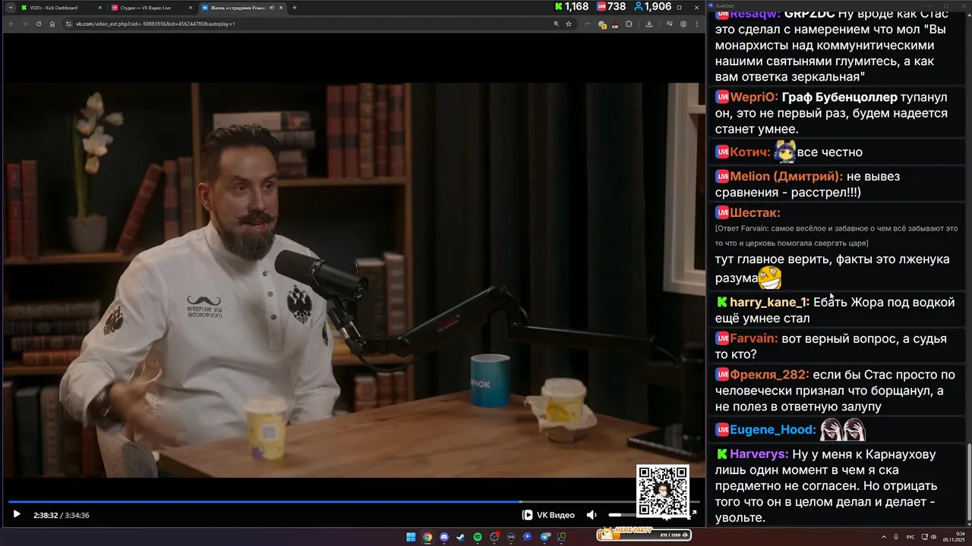Open the zoom control in the address bar
The width and height of the screenshot is (972, 546).
[x=557, y=24]
